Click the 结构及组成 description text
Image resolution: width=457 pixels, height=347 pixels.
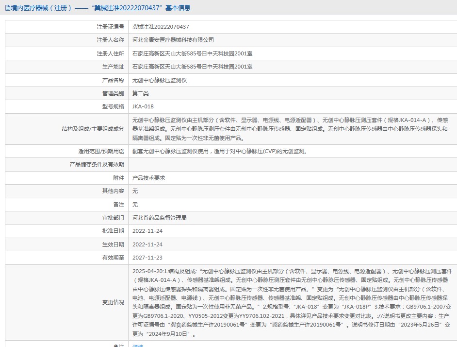coord(291,129)
